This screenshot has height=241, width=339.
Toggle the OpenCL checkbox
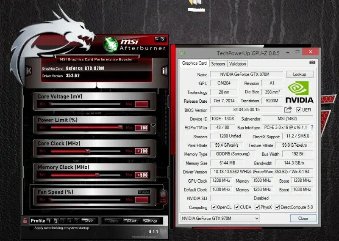[x=214, y=207]
